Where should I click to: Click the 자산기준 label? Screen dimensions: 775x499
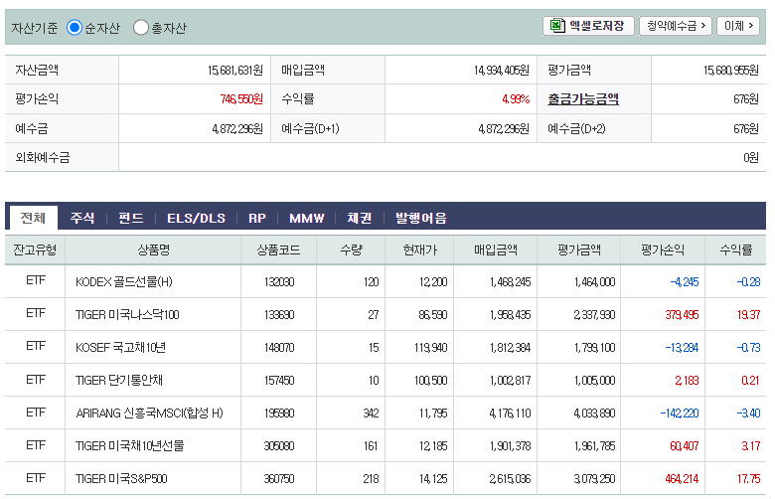[x=34, y=28]
